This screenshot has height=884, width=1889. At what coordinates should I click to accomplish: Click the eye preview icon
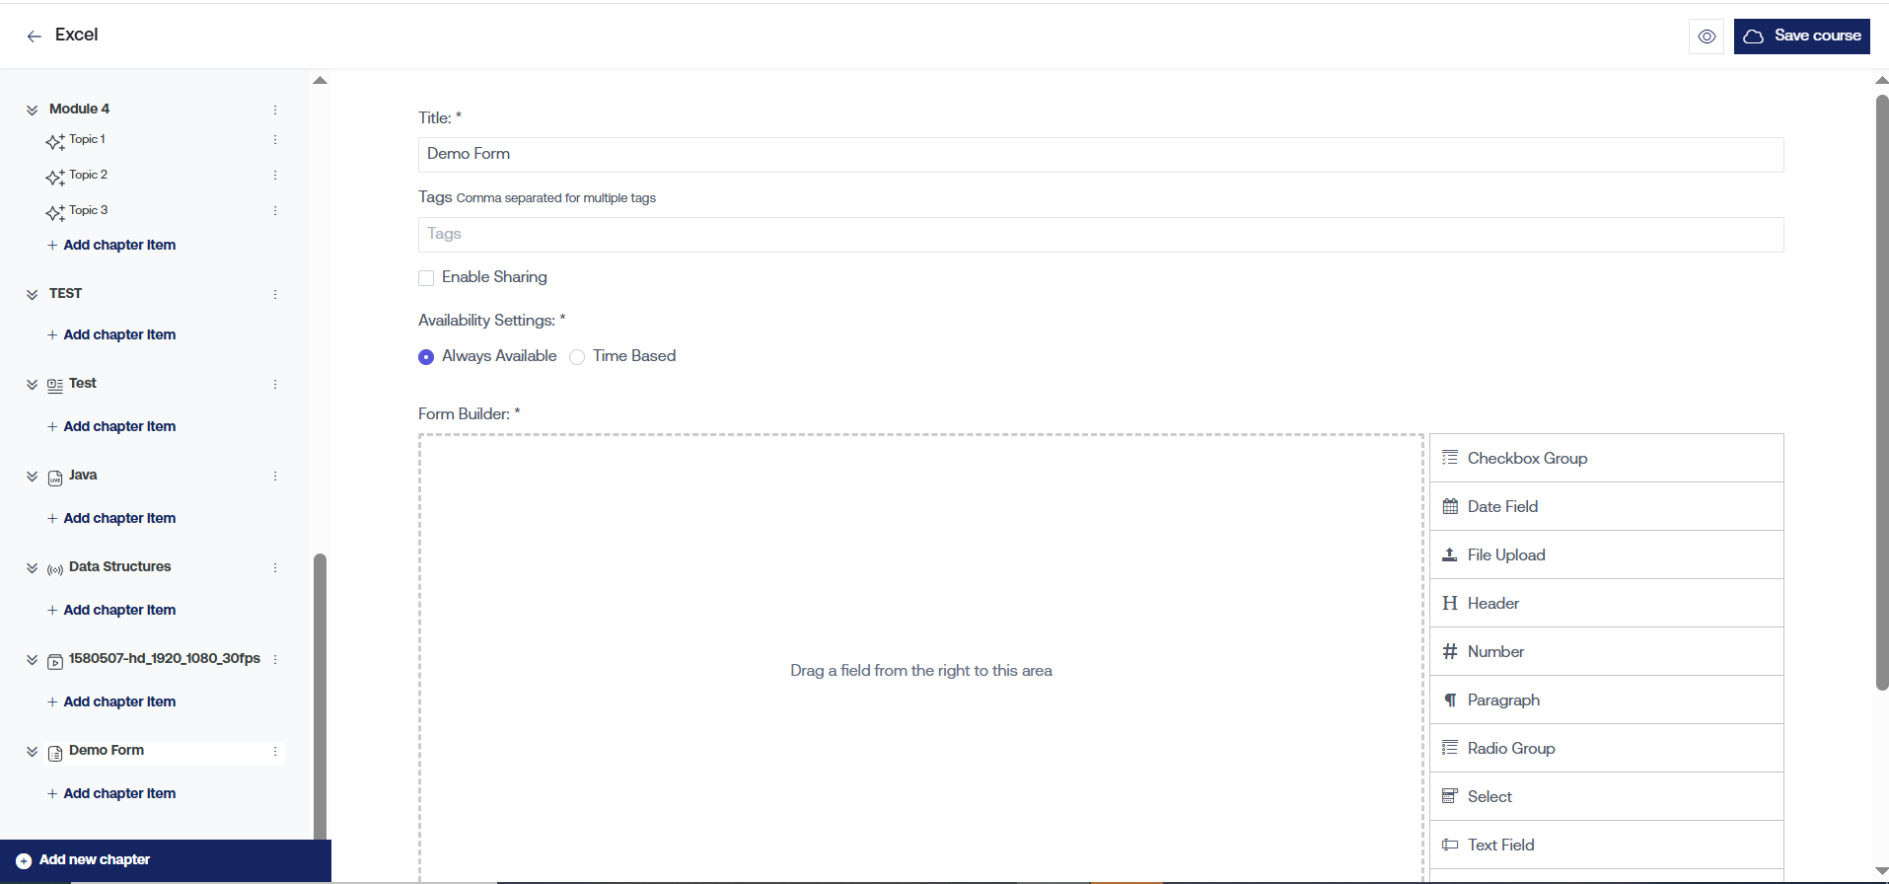tap(1707, 37)
